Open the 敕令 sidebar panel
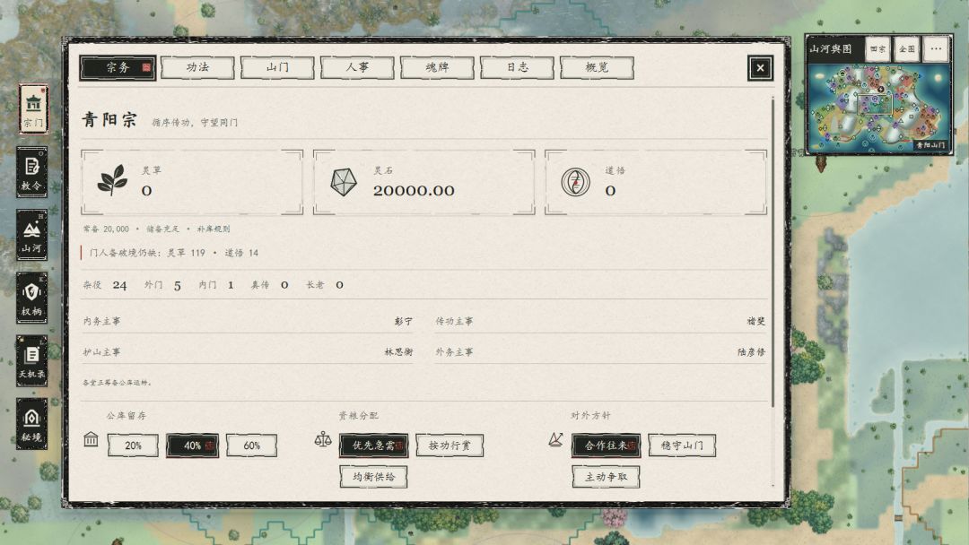Image resolution: width=969 pixels, height=545 pixels. click(x=32, y=173)
